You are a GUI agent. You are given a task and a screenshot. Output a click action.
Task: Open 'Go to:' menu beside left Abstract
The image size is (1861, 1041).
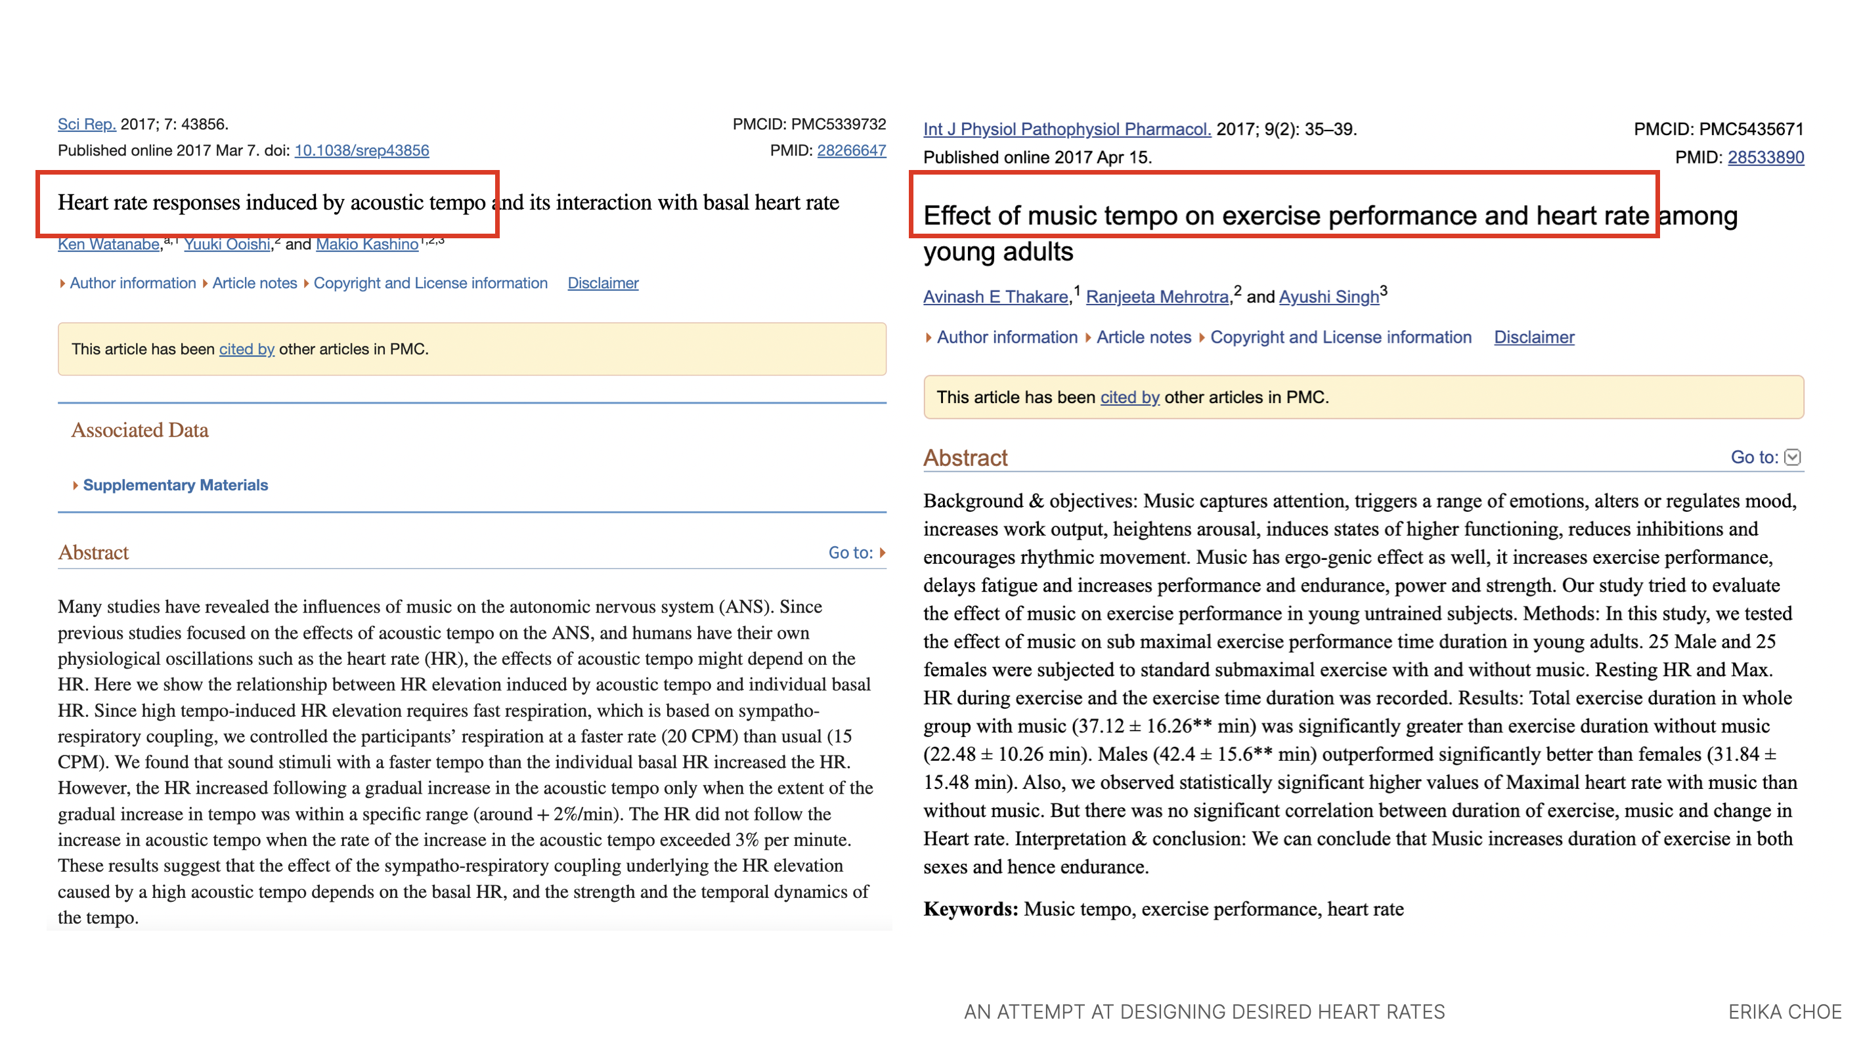pyautogui.click(x=857, y=552)
